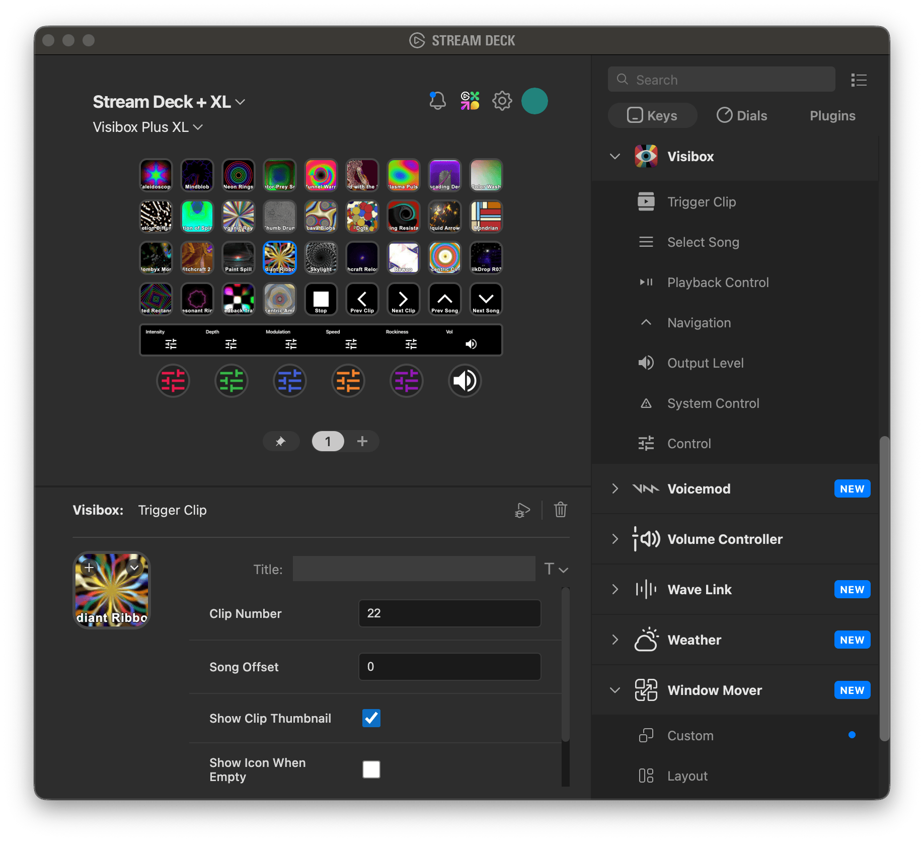Choose the Layout action
The width and height of the screenshot is (924, 842).
[x=735, y=776]
